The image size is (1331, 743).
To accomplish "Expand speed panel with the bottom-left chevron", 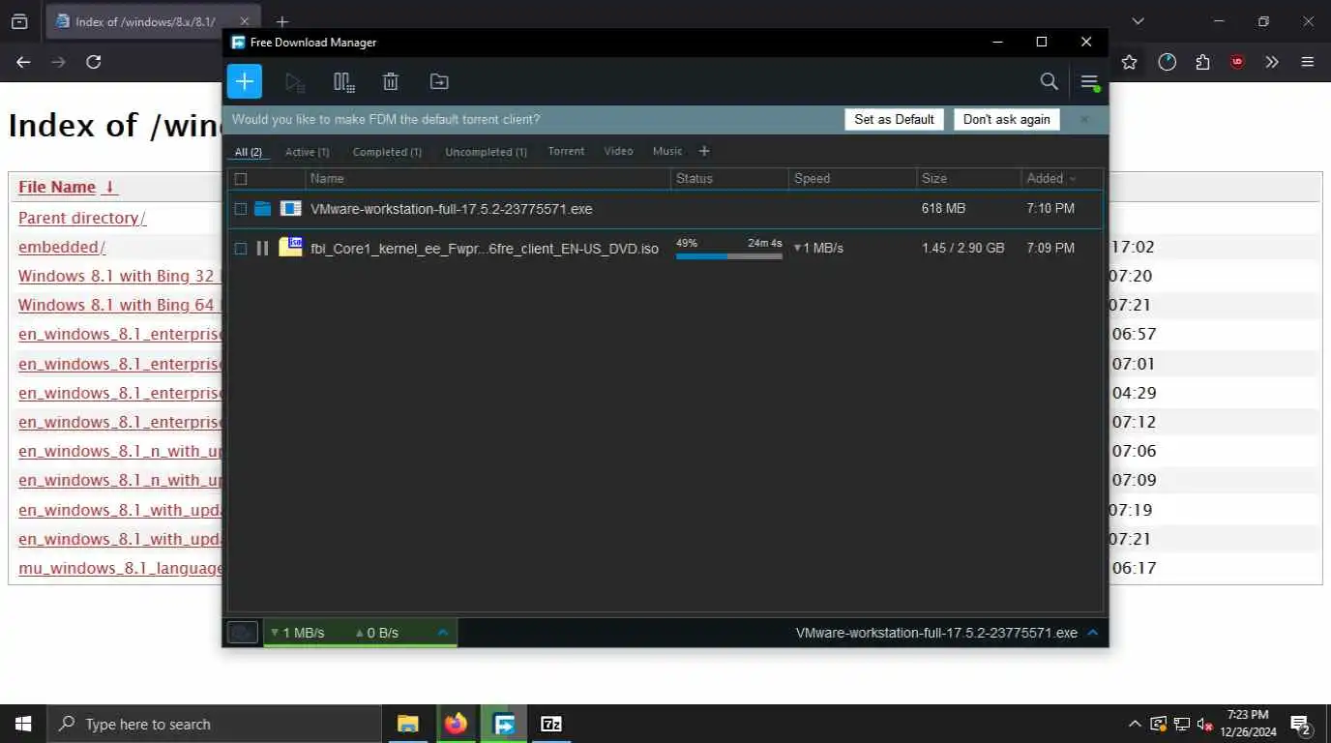I will coord(443,633).
